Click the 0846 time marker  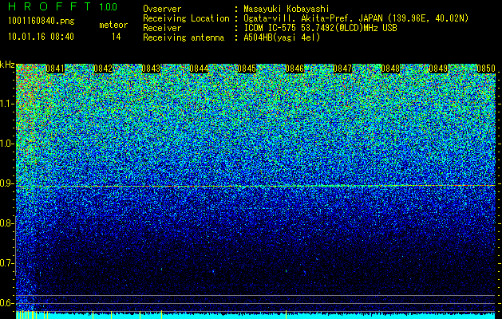[x=294, y=69]
